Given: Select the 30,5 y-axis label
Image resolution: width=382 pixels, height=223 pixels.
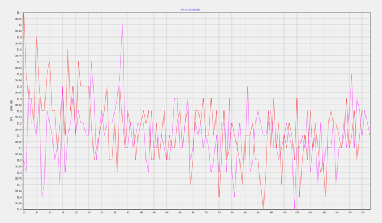Looking at the screenshot, I should [x=19, y=209].
